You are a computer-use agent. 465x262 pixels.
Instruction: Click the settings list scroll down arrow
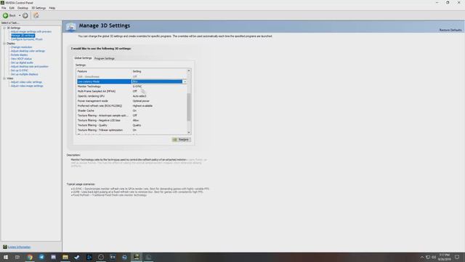tap(189, 132)
